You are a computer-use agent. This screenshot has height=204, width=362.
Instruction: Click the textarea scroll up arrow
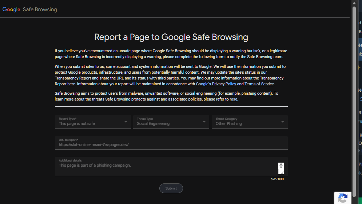pyautogui.click(x=281, y=164)
